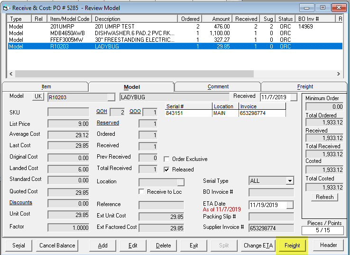Screen dimensions: 350x255
Task: Click the Change ETA button
Action: [258, 246]
